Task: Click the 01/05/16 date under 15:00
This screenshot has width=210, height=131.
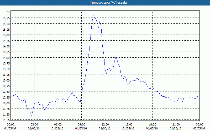Action: click(128, 128)
